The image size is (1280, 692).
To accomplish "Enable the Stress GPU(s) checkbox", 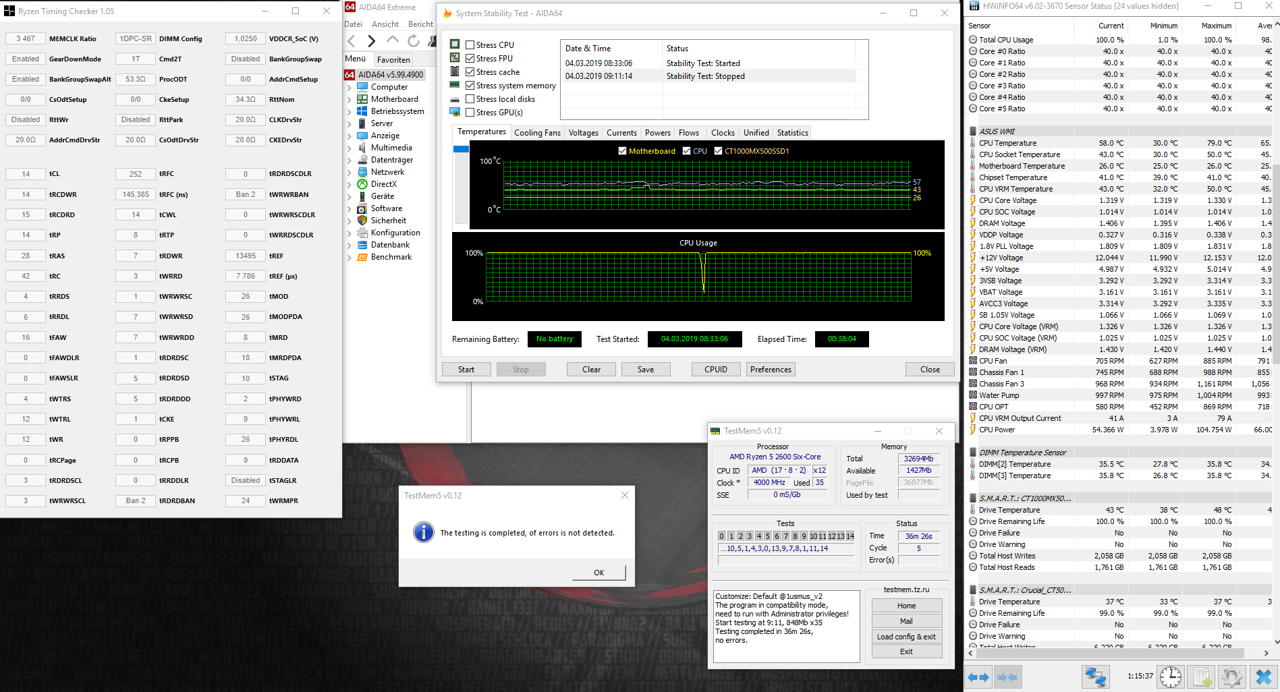I will pyautogui.click(x=470, y=113).
